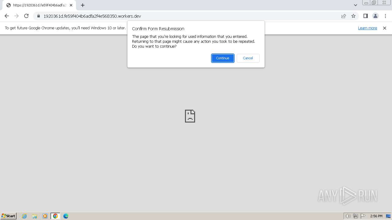Screen dimensions: 392x220
Task: Open File Explorer from taskbar
Action: click(x=35, y=216)
